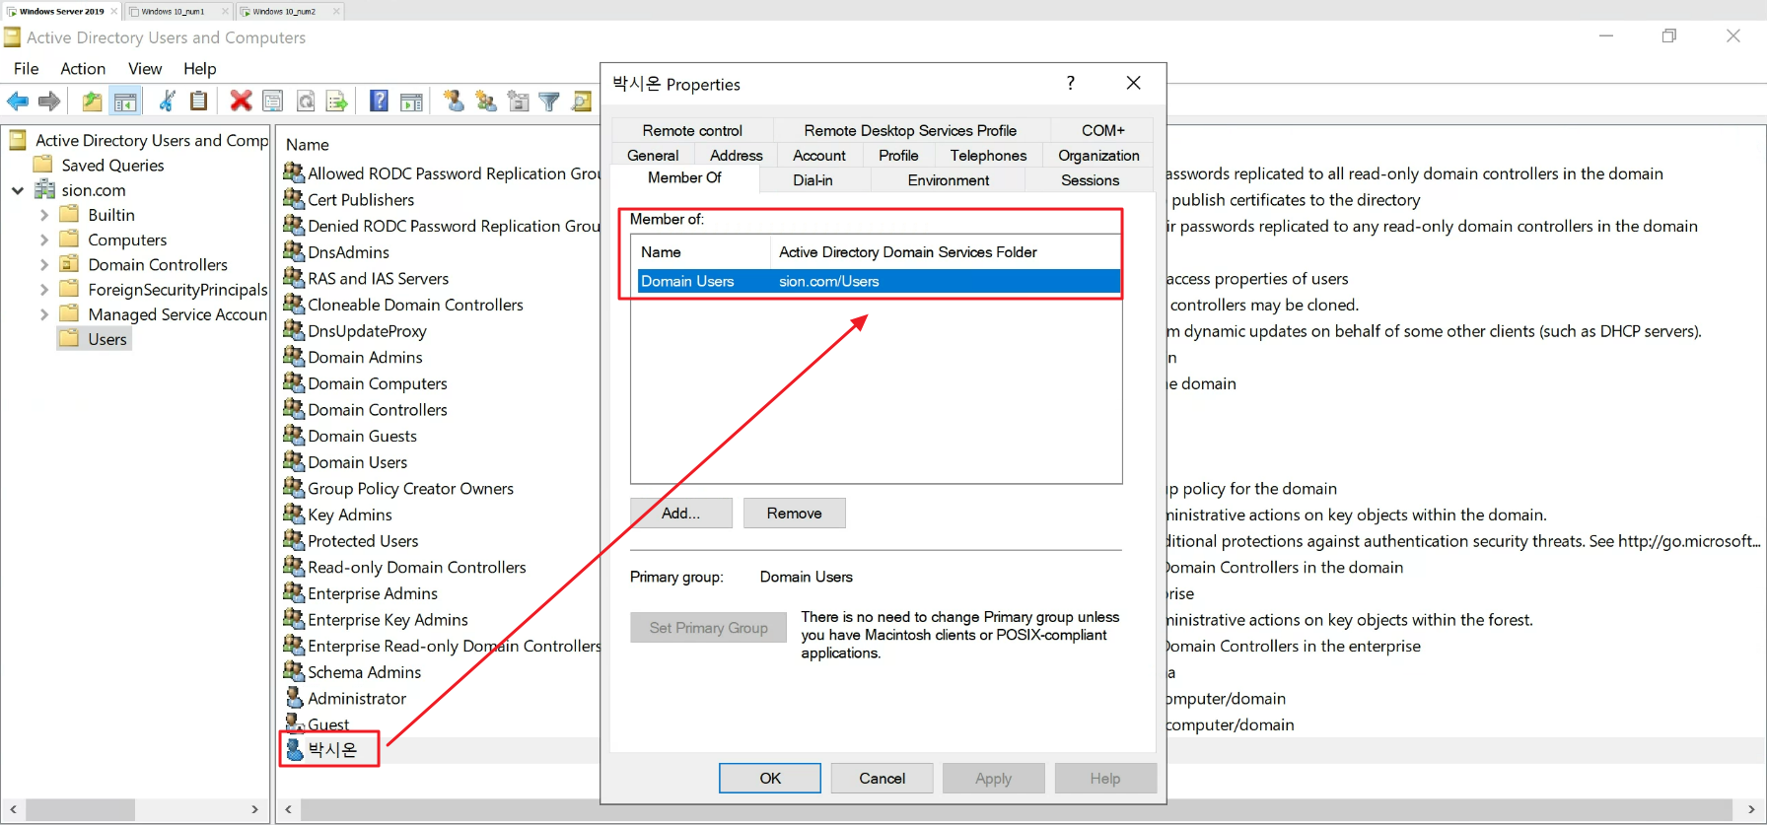Switch to the Remote Desktop Services Profile tab
This screenshot has height=825, width=1767.
[910, 130]
